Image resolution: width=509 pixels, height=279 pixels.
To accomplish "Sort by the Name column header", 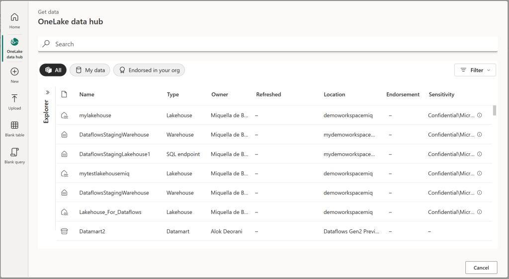I will [86, 94].
